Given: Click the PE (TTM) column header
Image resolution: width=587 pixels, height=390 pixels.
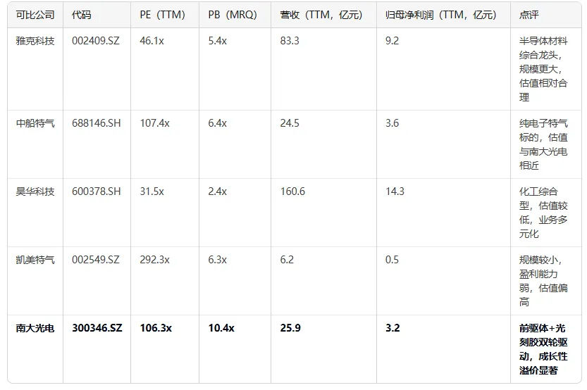Looking at the screenshot, I should [x=162, y=15].
